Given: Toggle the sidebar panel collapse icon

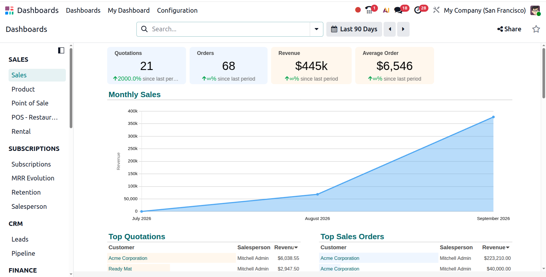Looking at the screenshot, I should click(61, 50).
